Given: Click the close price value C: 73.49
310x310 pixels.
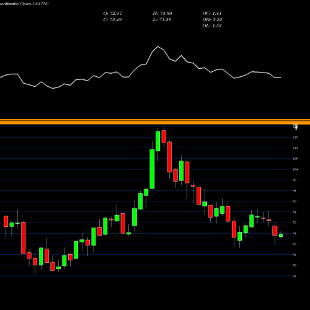Looking at the screenshot, I should pyautogui.click(x=112, y=20).
